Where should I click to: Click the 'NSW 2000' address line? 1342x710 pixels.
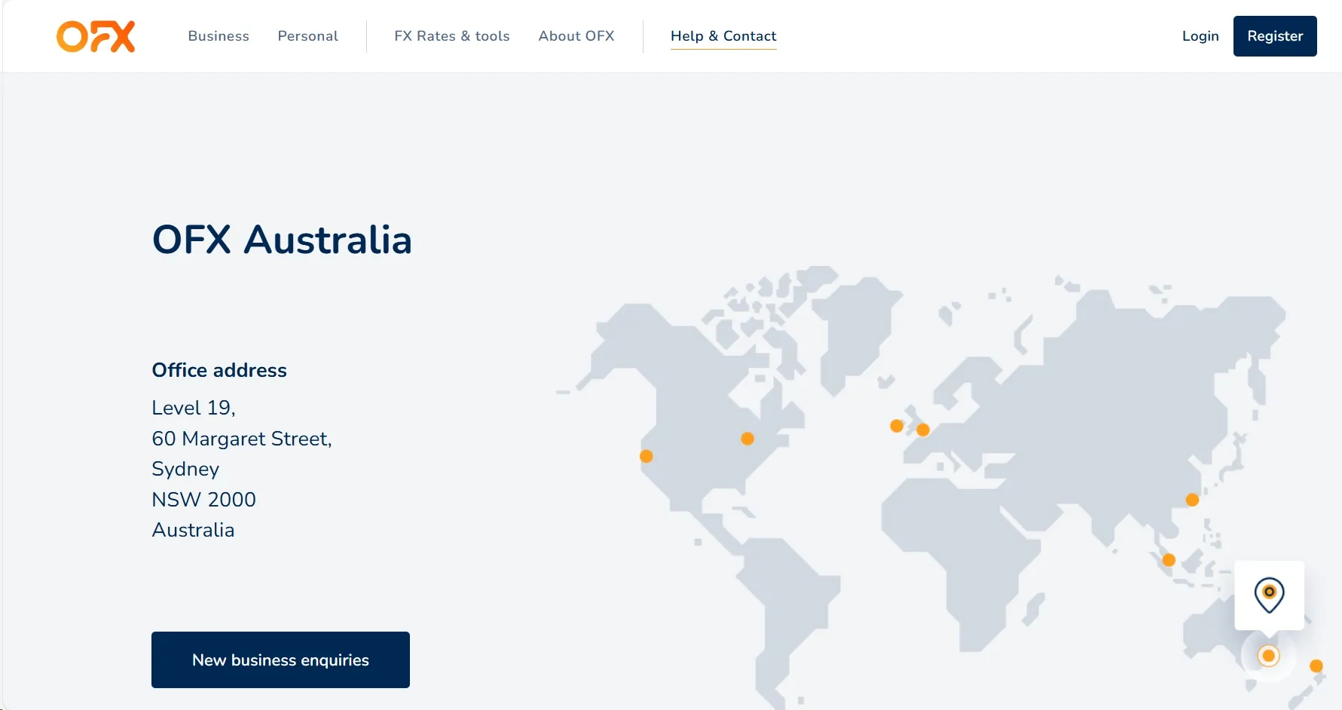pos(204,500)
